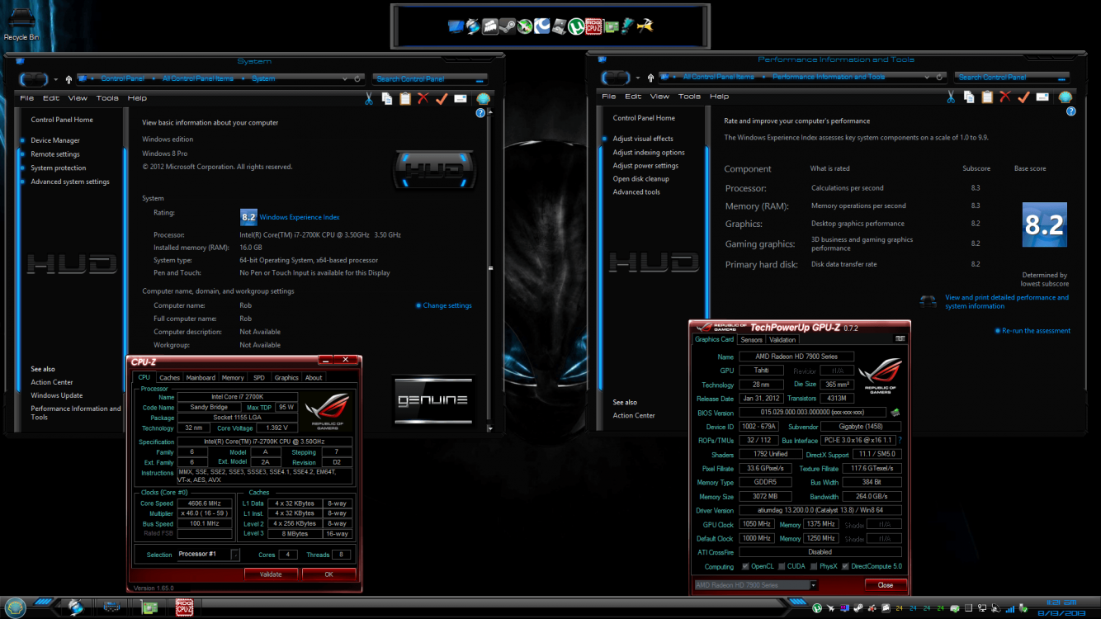The width and height of the screenshot is (1101, 619).
Task: Click the red Delete X in System window
Action: pyautogui.click(x=423, y=98)
